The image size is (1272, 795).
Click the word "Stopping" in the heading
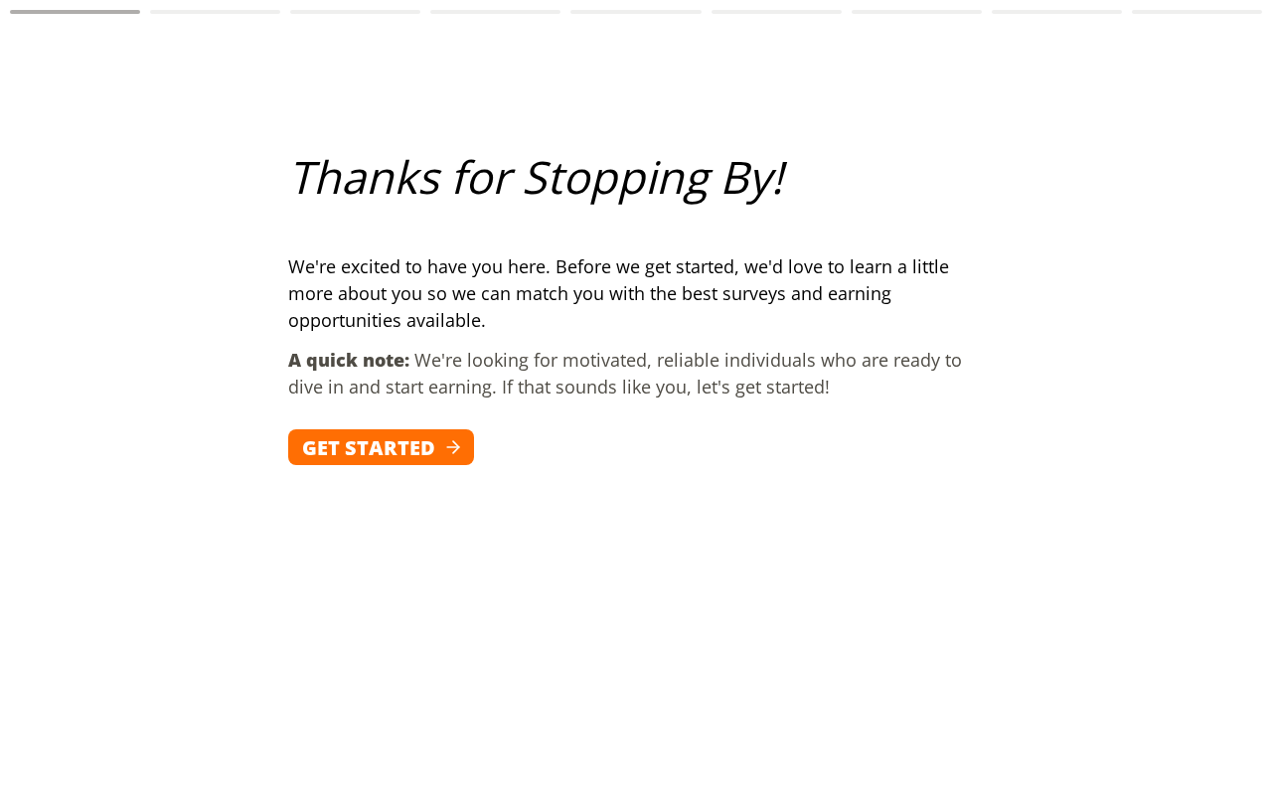615,180
